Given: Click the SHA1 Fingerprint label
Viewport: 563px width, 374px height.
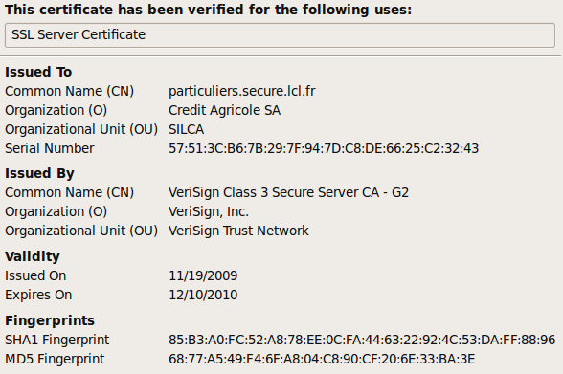Looking at the screenshot, I should click(x=57, y=340).
